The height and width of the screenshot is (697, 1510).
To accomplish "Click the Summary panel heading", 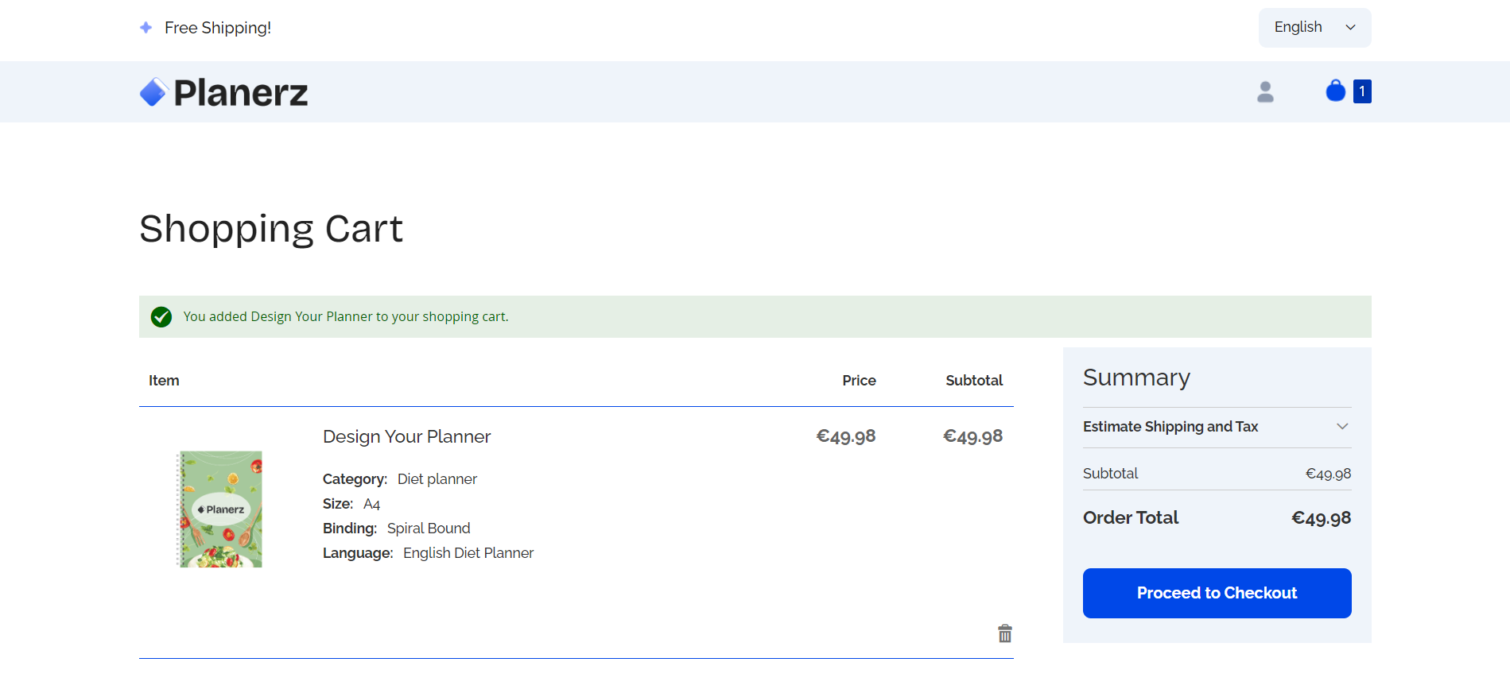I will (1136, 378).
